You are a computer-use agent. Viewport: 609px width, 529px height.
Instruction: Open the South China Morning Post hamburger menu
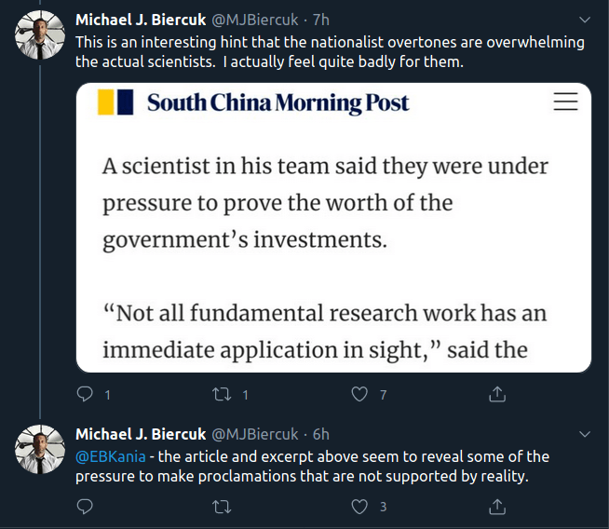pos(565,102)
